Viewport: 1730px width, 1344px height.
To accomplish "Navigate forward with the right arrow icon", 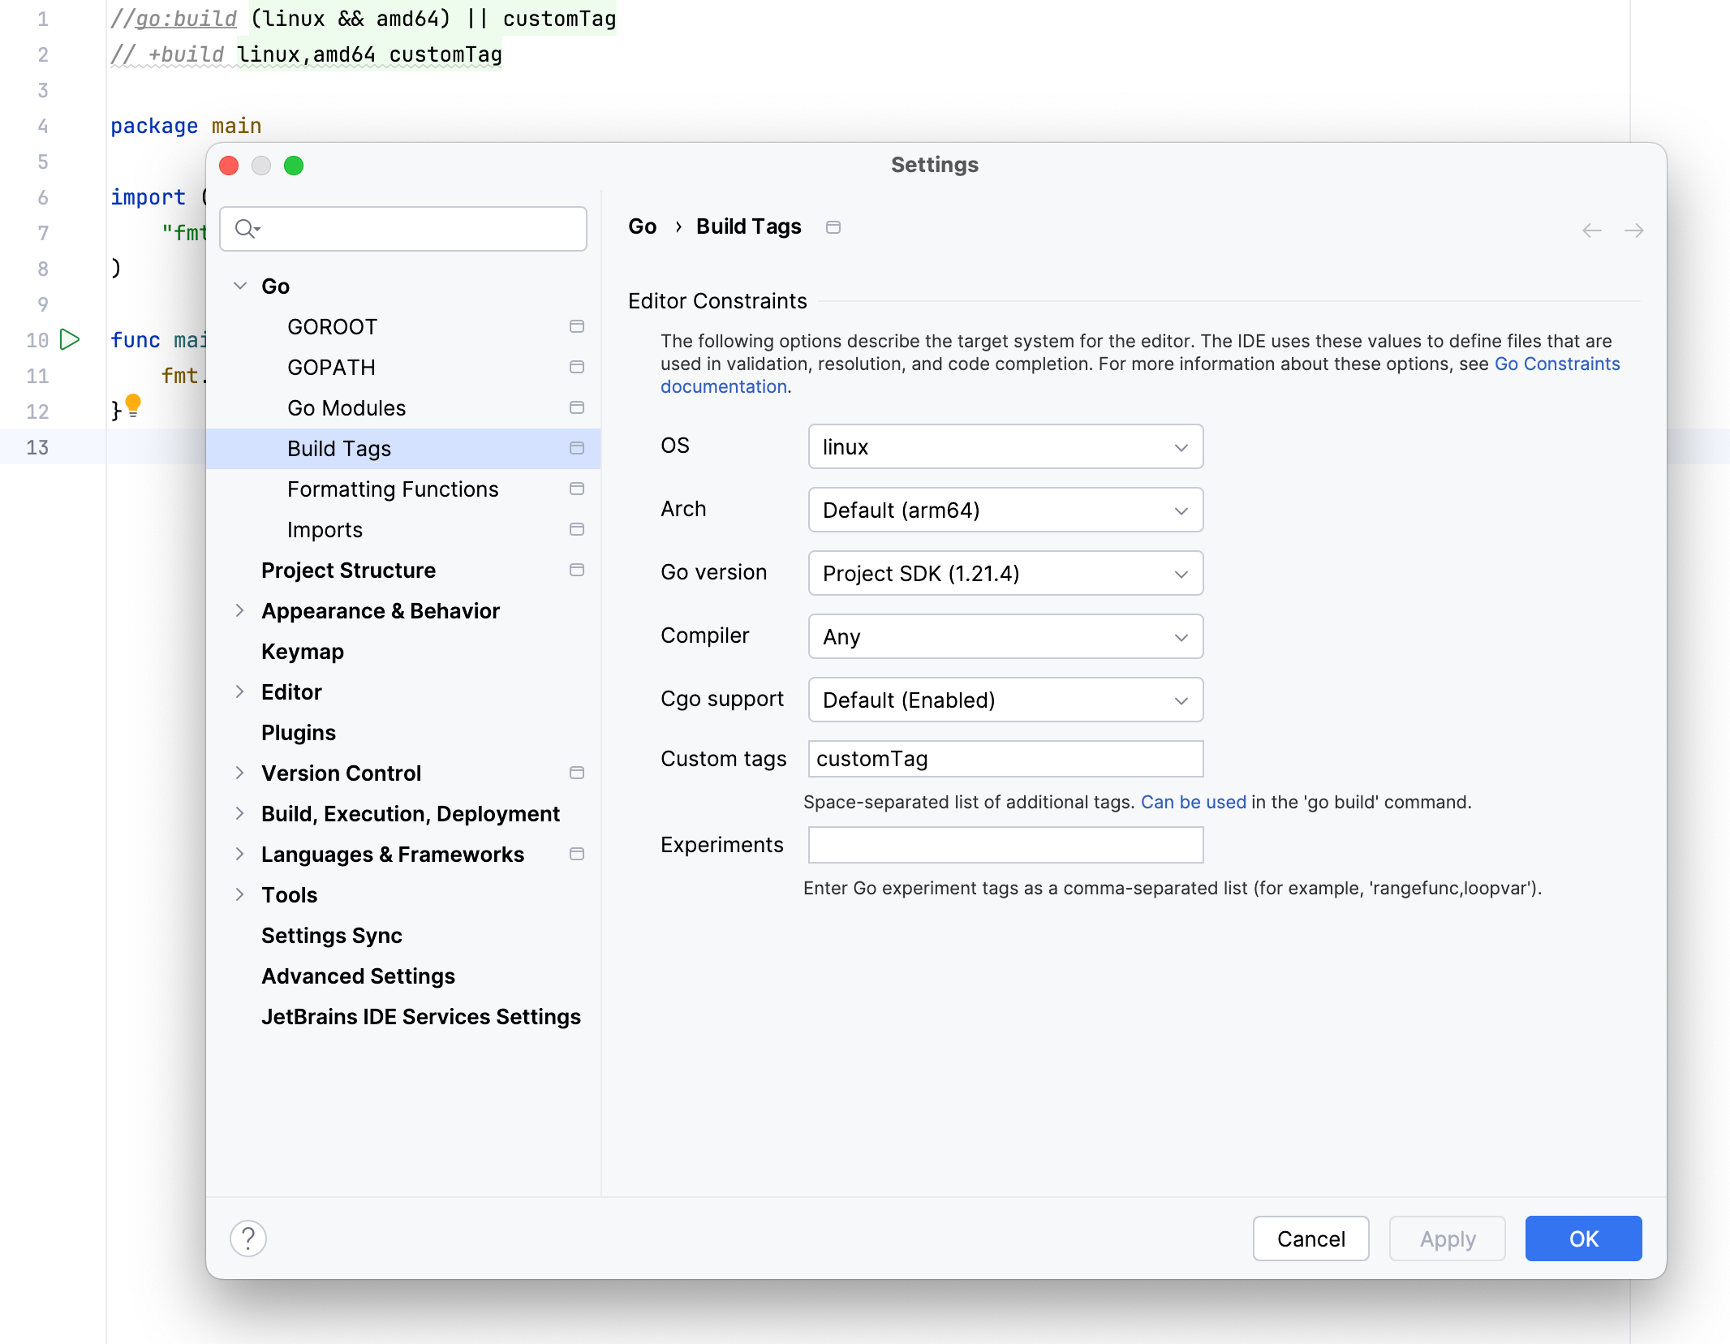I will 1633,230.
